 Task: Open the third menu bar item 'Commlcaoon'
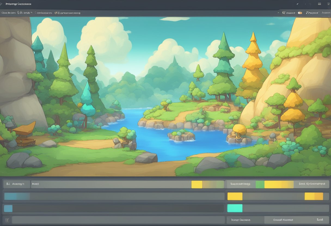(43, 13)
